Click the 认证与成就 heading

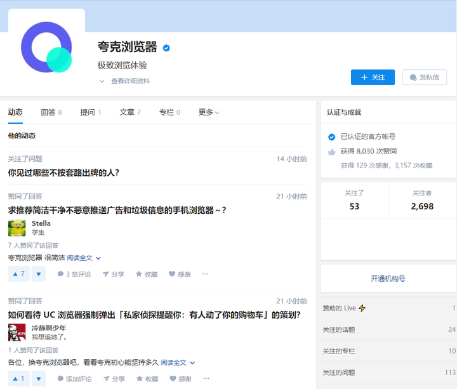344,112
